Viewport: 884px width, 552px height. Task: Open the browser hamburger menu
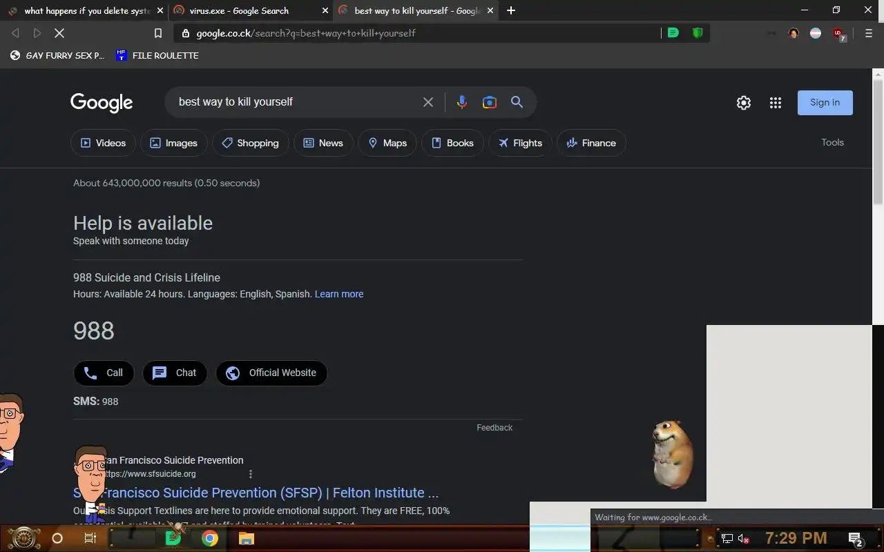click(x=869, y=33)
